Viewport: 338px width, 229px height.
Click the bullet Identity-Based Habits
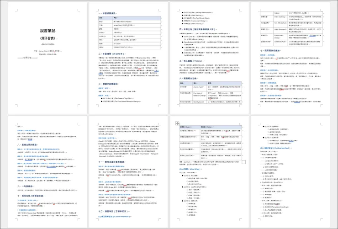pyautogui.click(x=198, y=12)
